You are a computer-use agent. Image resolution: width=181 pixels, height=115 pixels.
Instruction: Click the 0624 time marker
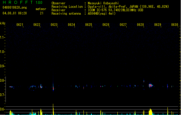point(71,25)
